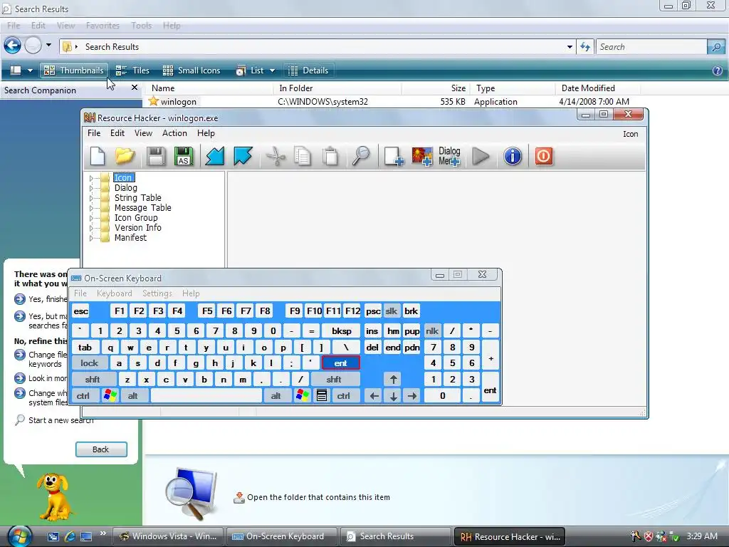Click the Windows logo key left of alt
Screen dimensions: 729x547
click(x=110, y=395)
